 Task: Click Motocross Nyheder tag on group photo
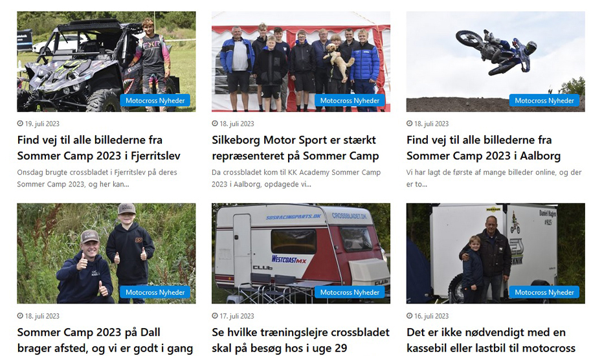click(x=350, y=100)
